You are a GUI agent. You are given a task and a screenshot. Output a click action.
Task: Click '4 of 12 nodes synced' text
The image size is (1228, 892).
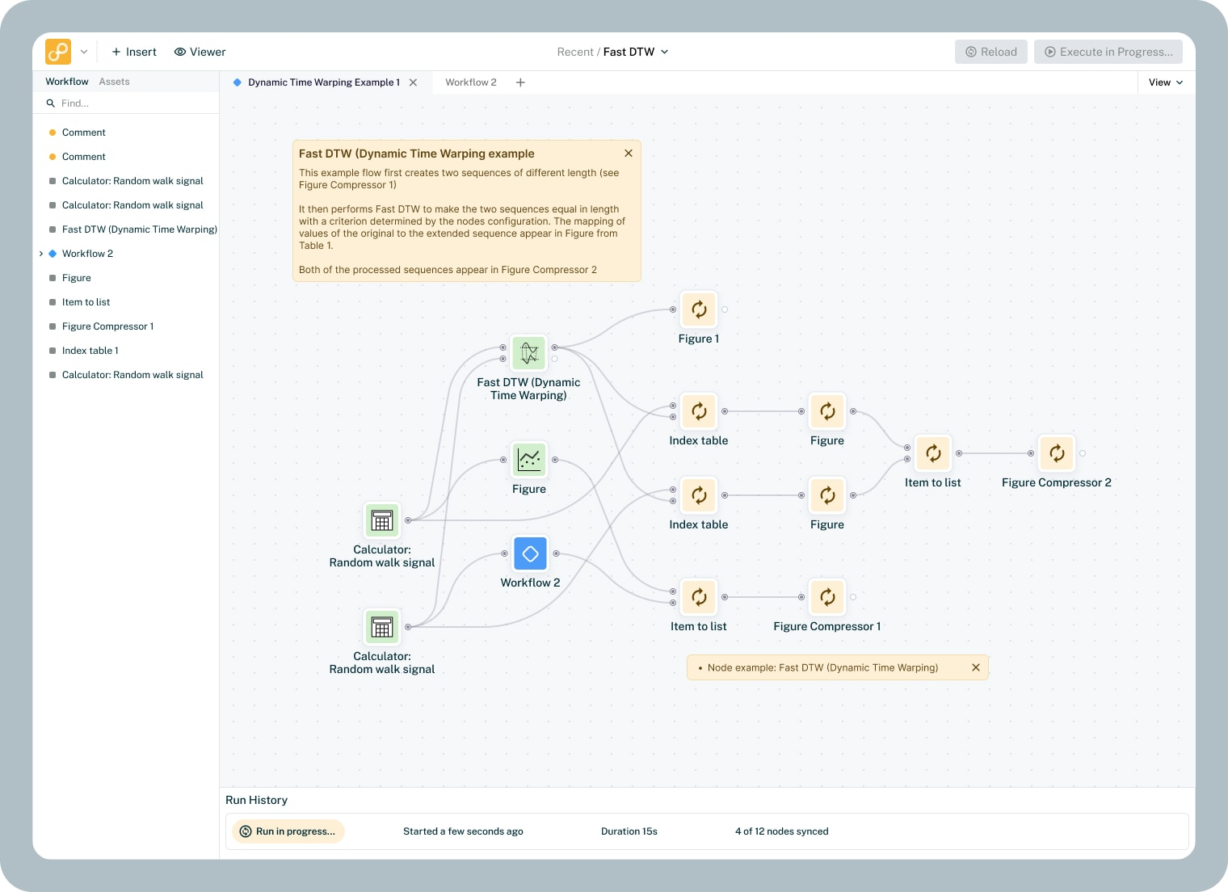point(782,831)
